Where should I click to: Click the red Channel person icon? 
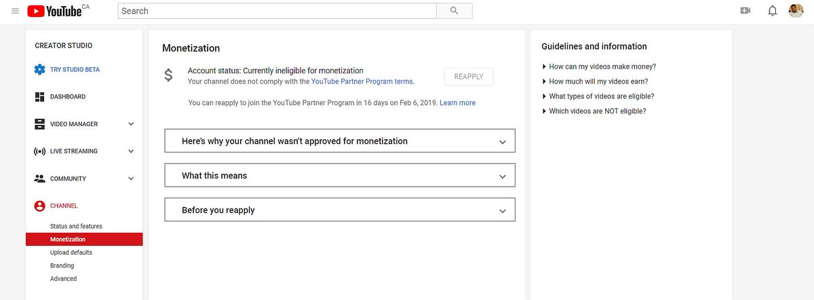[x=39, y=206]
